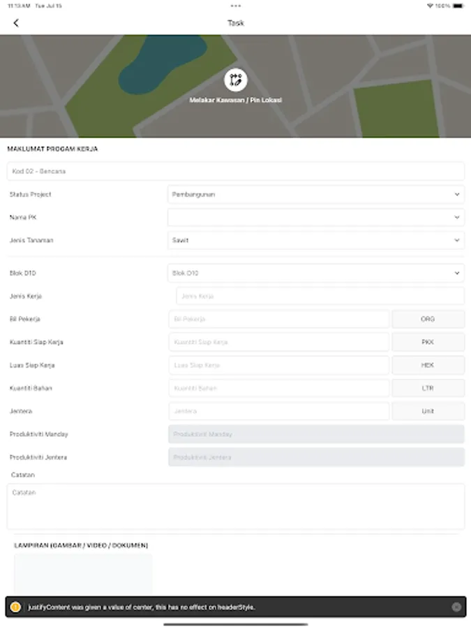Tap the back arrow to leave Task screen

coord(16,22)
